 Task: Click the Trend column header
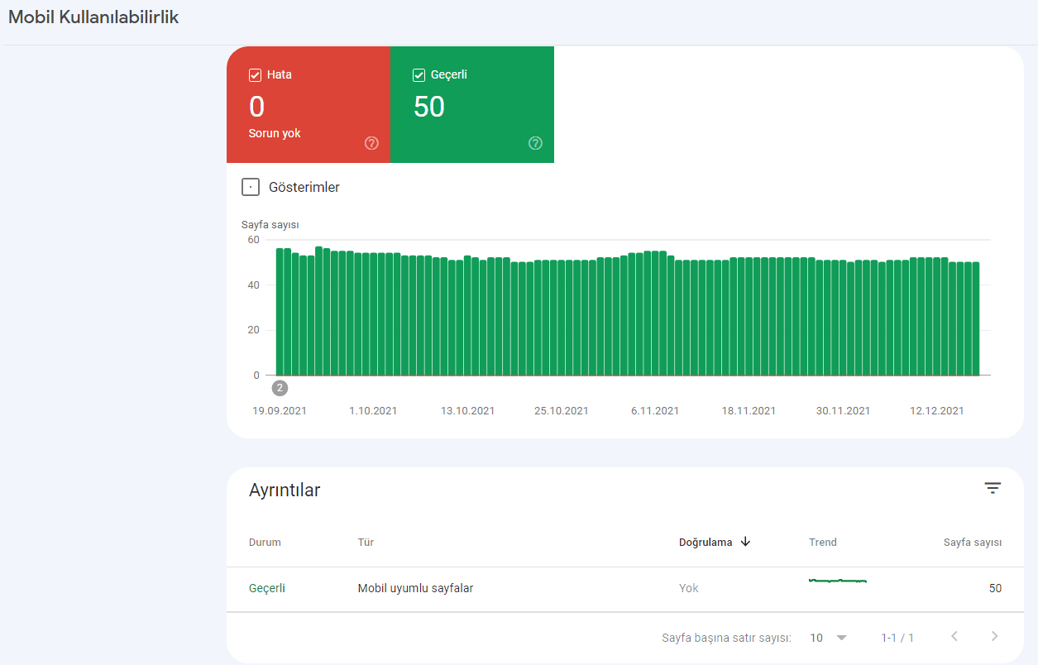pyautogui.click(x=823, y=543)
